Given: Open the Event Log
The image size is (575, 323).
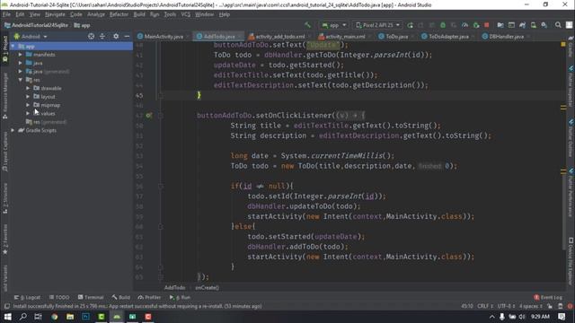Looking at the screenshot, I should [x=548, y=297].
